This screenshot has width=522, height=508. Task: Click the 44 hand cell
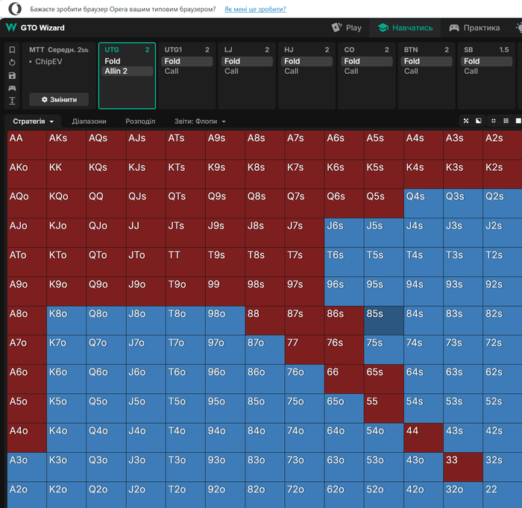click(424, 438)
